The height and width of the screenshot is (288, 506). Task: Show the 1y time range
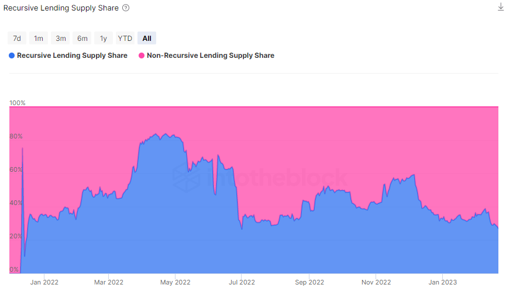coord(104,39)
